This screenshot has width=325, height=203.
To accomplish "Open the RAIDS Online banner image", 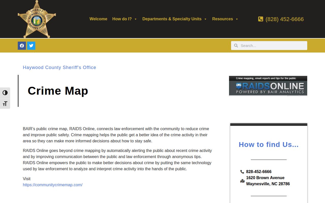I will coord(268,86).
